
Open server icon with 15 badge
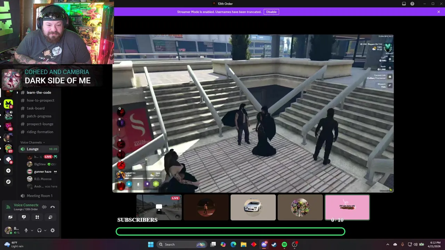(x=8, y=126)
